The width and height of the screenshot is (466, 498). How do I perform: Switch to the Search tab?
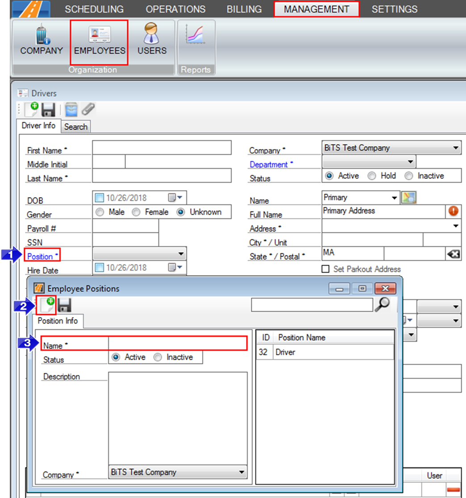pos(76,127)
